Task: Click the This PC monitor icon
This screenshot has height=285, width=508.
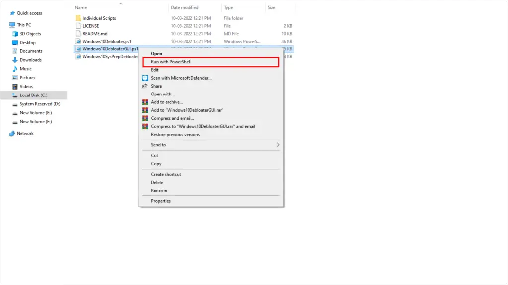Action: (12, 25)
